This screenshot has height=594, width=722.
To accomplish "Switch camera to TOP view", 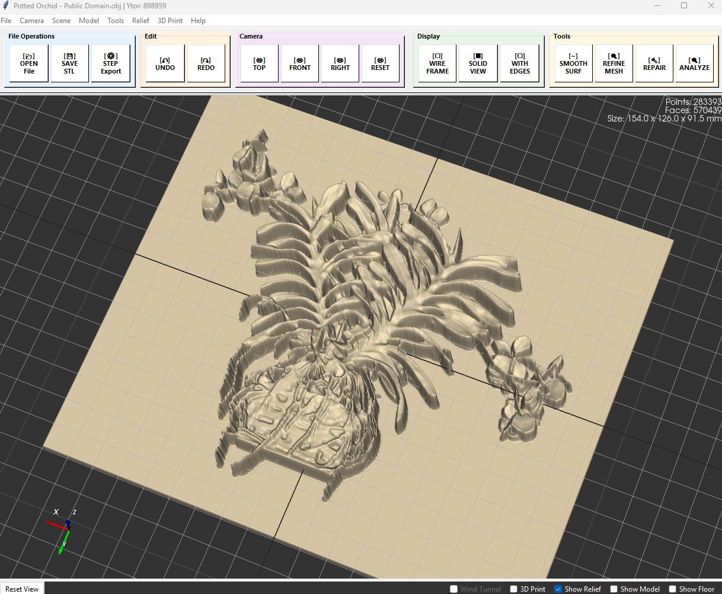I will coord(259,63).
